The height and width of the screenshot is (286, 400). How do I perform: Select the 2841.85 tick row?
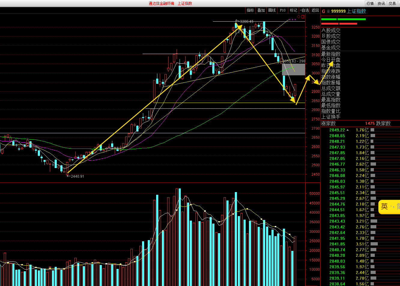tap(360, 244)
